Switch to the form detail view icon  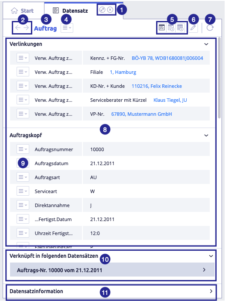pyautogui.click(x=162, y=28)
